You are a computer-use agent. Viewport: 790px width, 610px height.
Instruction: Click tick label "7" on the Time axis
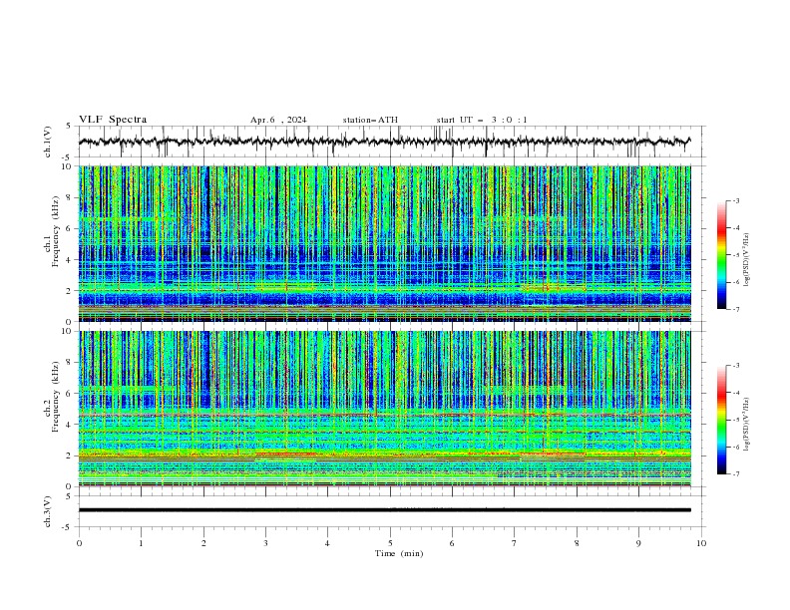tap(515, 543)
